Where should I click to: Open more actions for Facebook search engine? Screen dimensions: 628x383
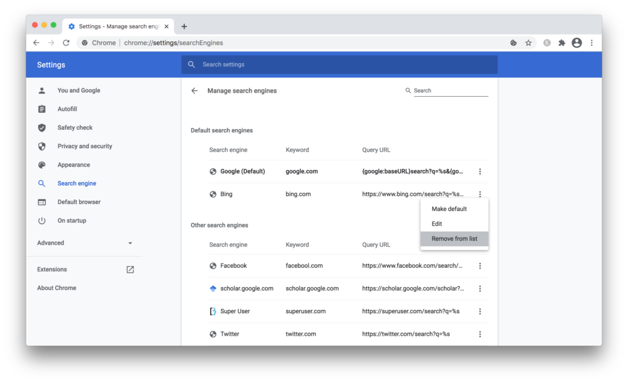click(x=480, y=266)
